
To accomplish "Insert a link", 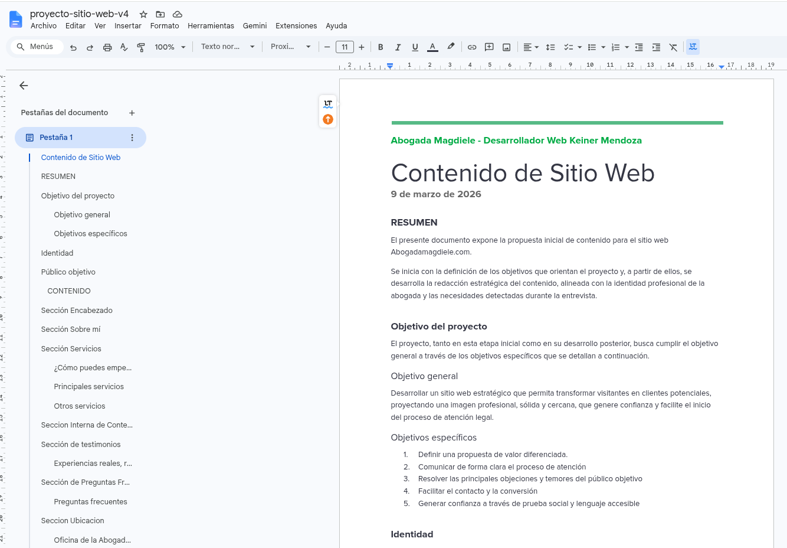I will click(472, 47).
